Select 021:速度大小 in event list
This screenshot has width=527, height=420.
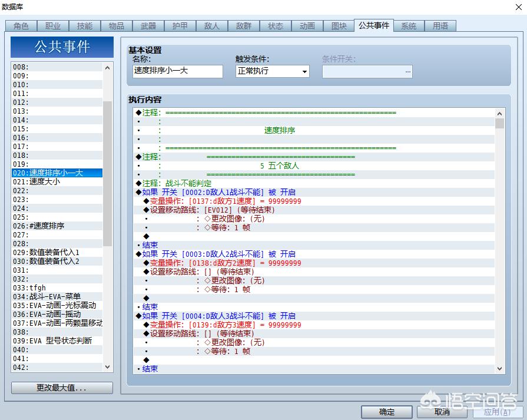(x=45, y=181)
